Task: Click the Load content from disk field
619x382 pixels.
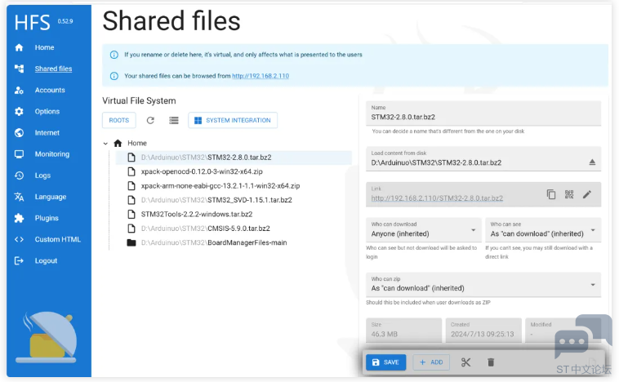Action: tap(483, 159)
